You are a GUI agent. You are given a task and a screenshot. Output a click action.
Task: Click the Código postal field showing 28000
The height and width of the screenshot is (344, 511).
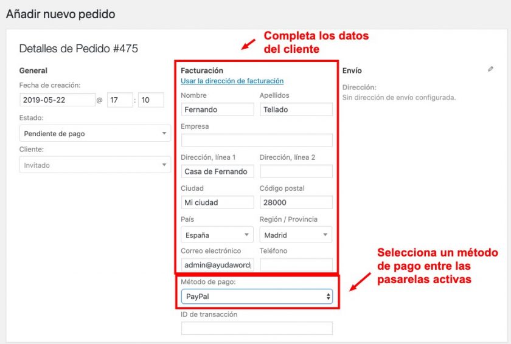[296, 202]
